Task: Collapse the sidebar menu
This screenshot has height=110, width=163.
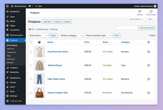Action: pos(14,101)
